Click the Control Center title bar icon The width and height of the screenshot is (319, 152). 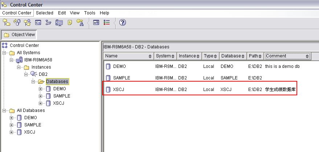[x=4, y=4]
